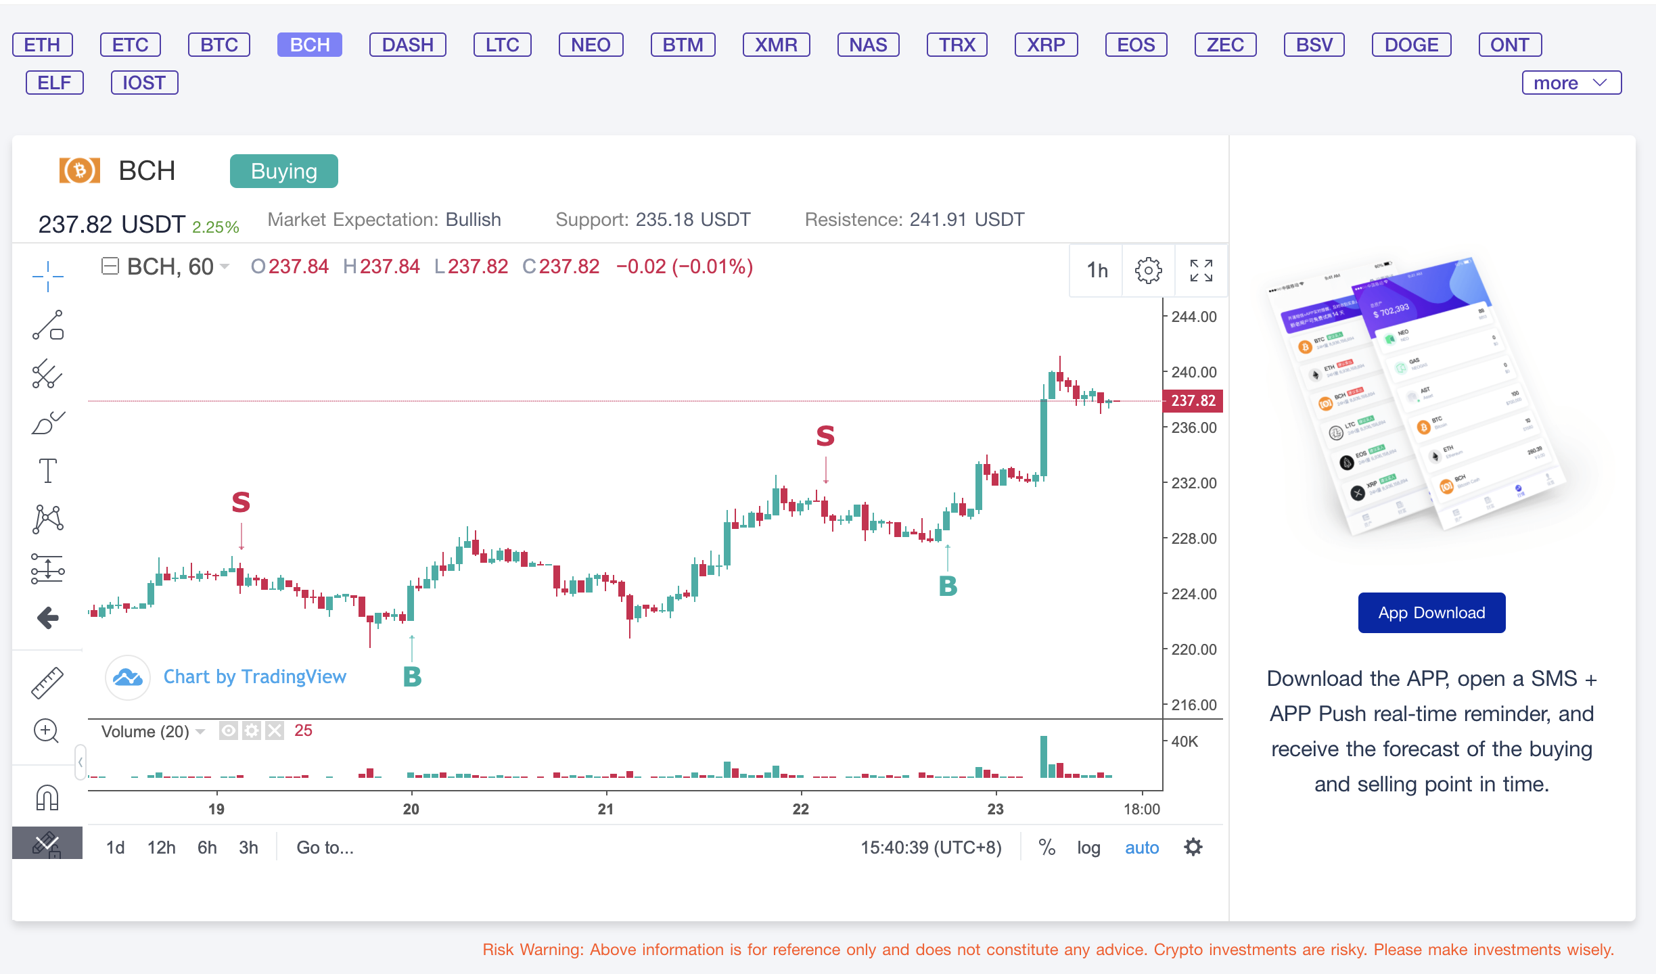
Task: Open the EOS coin chart
Action: 1136,45
